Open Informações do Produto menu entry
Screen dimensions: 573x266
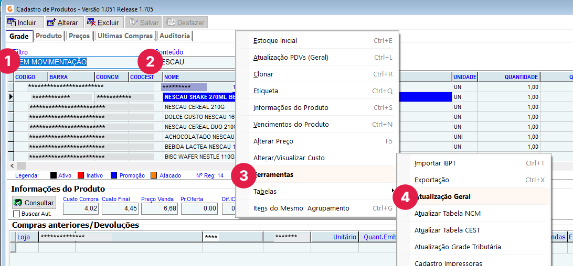(317, 108)
